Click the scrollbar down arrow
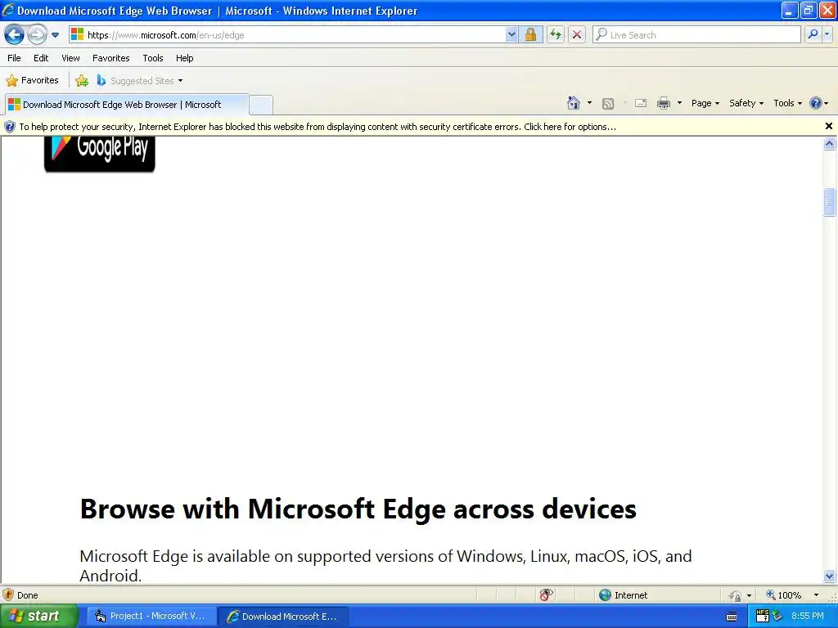The height and width of the screenshot is (628, 838). click(x=830, y=576)
